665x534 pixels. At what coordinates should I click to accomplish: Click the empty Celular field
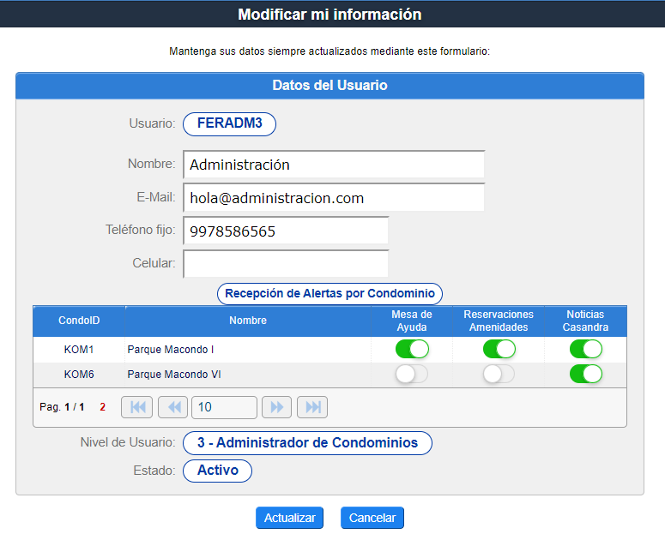coord(286,264)
